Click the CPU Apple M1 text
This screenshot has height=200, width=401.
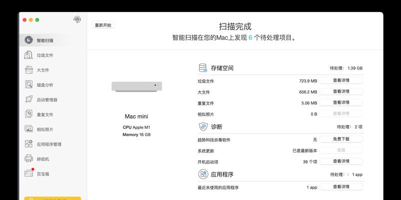pos(136,127)
